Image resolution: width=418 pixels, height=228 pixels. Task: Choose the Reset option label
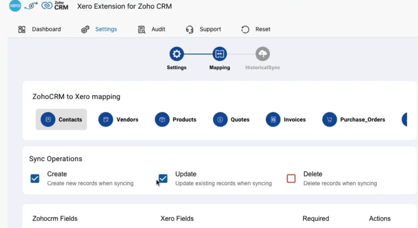click(263, 29)
